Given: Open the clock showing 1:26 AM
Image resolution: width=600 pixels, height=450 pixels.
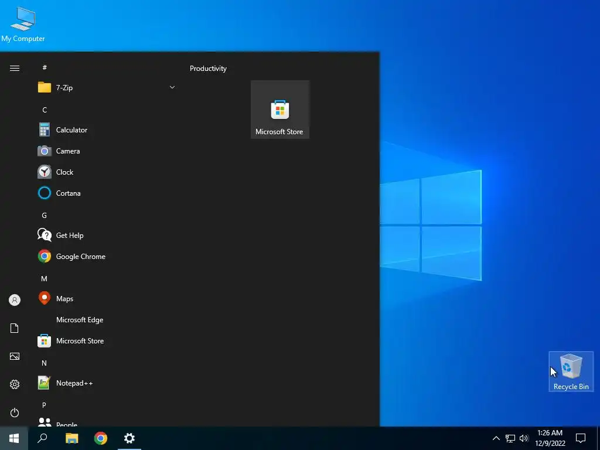Looking at the screenshot, I should click(550, 438).
